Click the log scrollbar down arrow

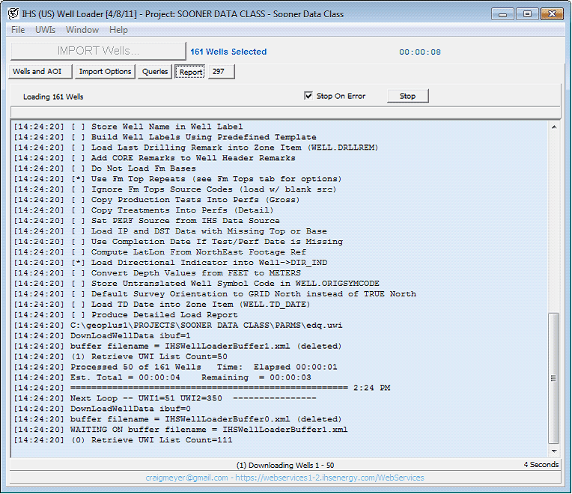point(554,451)
